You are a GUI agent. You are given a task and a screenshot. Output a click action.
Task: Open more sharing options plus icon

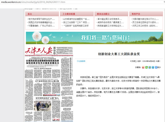[156, 67]
